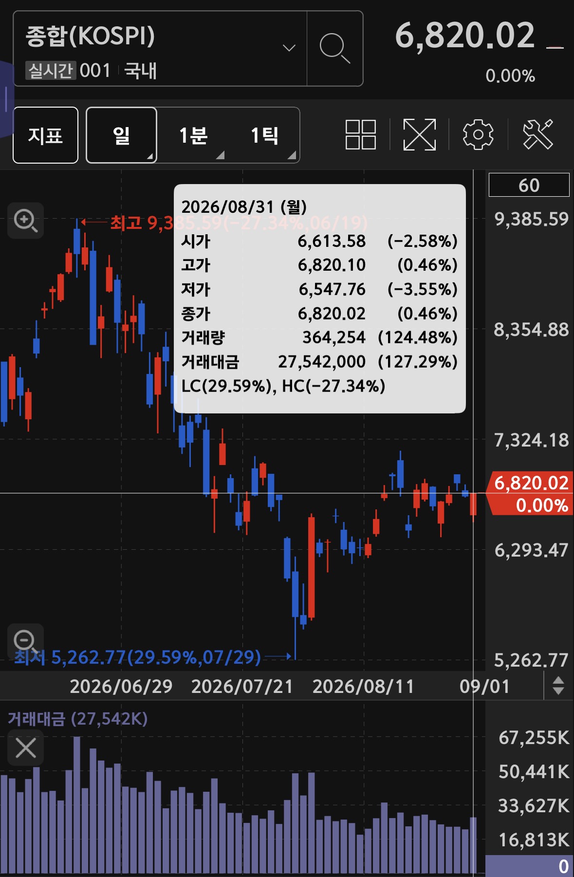Open drawing tools wrench icon
This screenshot has height=877, width=574.
[x=538, y=134]
